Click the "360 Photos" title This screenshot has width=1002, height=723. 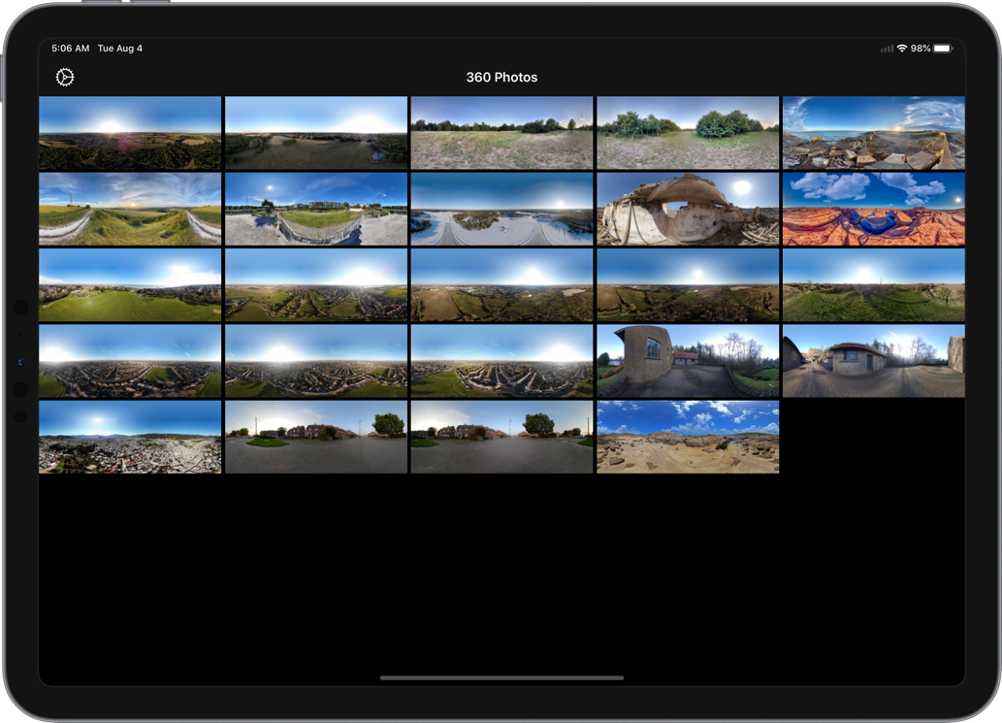[x=501, y=78]
